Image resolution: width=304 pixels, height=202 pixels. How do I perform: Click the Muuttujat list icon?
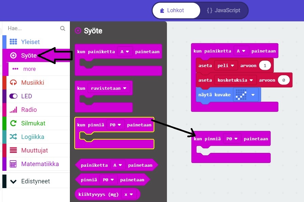[13, 150]
